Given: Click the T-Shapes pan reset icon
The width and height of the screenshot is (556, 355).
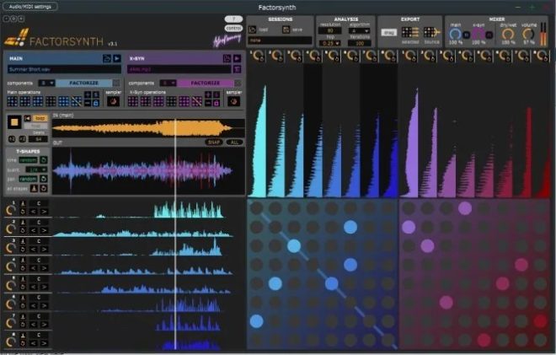Looking at the screenshot, I should pyautogui.click(x=43, y=179).
